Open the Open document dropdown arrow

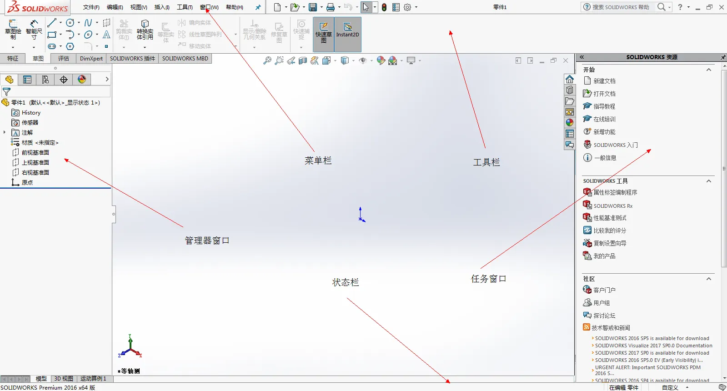click(x=304, y=7)
